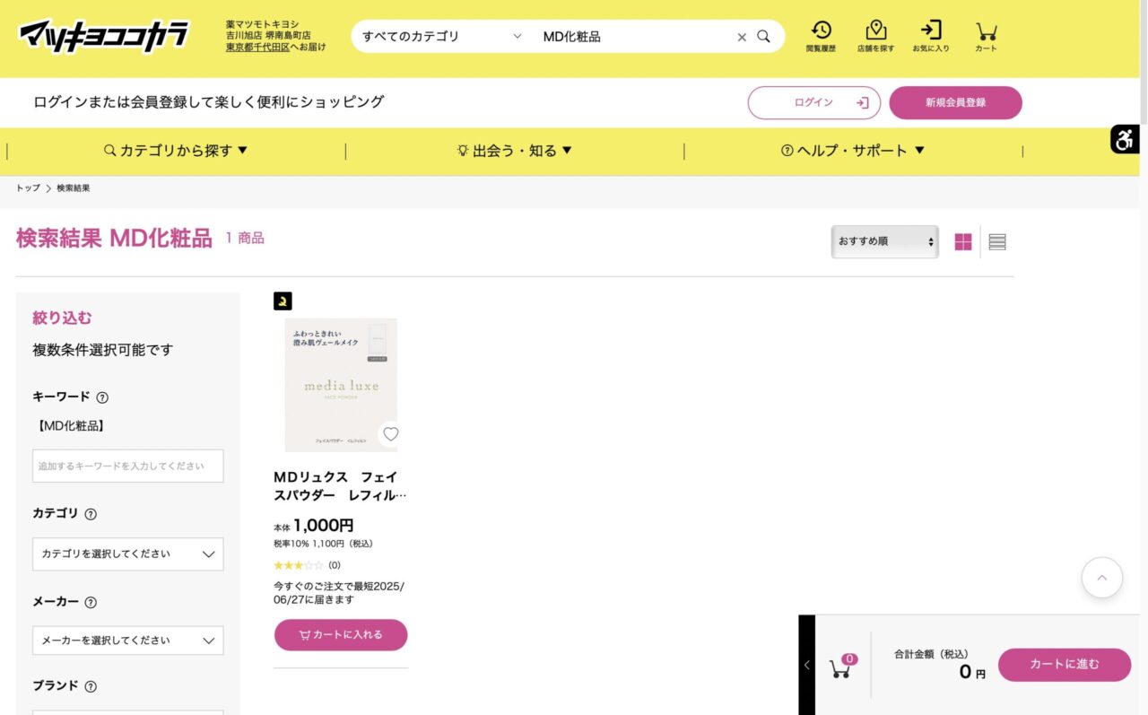Open メーカーを選択してください dropdown

click(x=128, y=641)
